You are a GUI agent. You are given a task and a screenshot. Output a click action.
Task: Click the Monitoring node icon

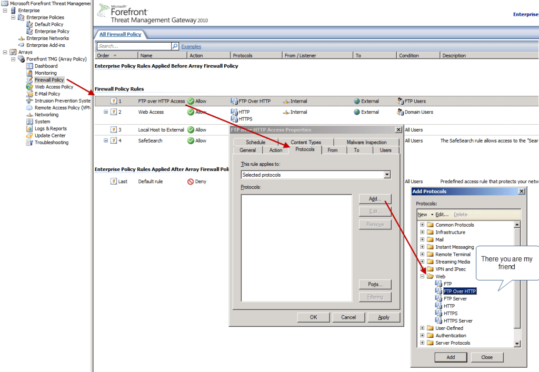click(29, 73)
